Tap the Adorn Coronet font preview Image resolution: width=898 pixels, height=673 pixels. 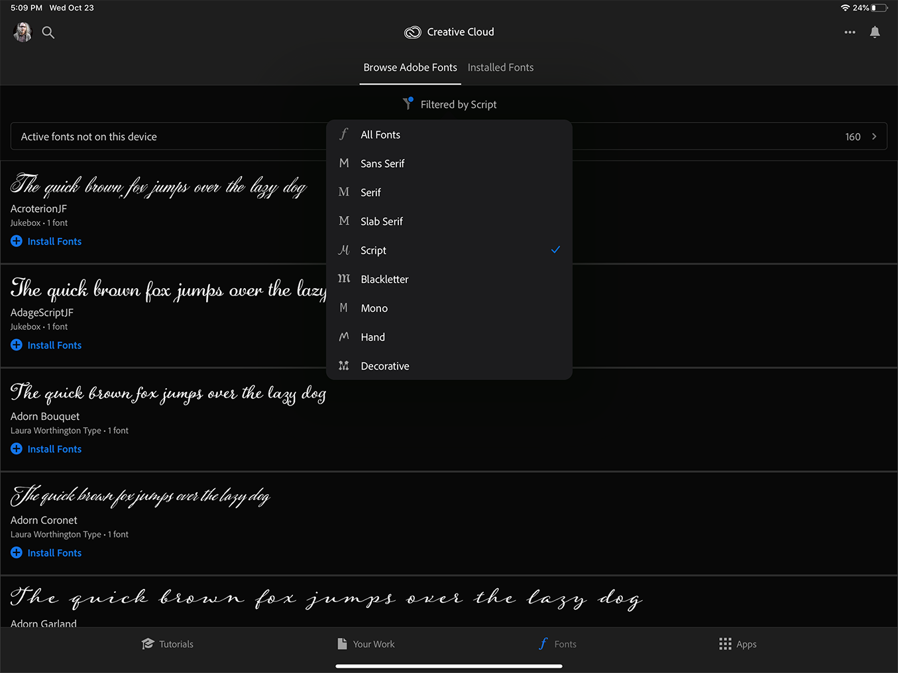pyautogui.click(x=140, y=496)
